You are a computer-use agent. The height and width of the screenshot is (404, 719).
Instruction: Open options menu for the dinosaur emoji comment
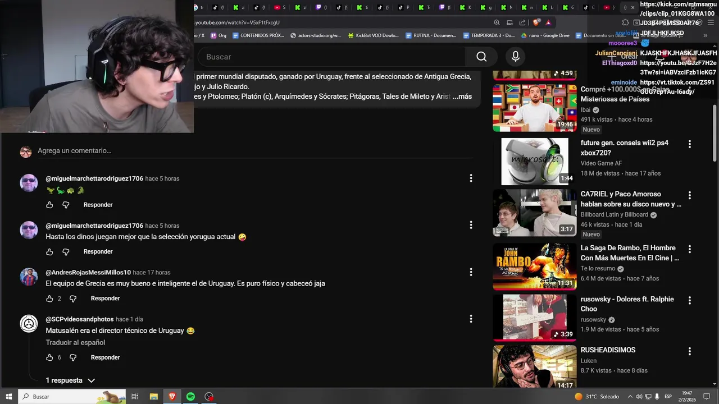coord(471,178)
